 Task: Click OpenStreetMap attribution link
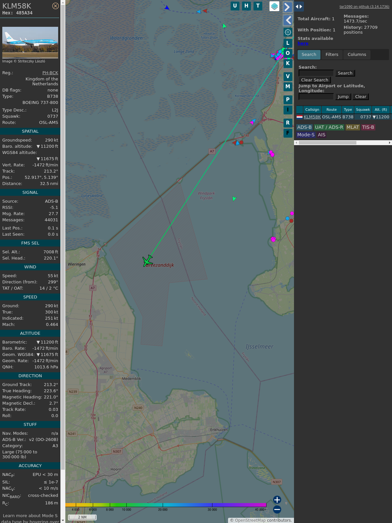(x=250, y=520)
